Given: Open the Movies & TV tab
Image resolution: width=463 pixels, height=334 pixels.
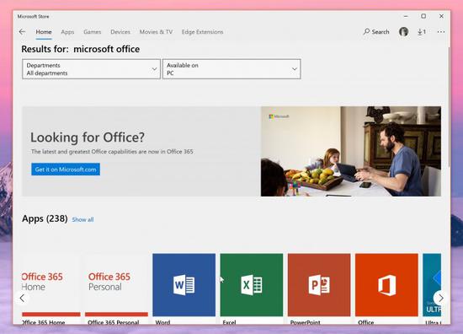Looking at the screenshot, I should (x=156, y=32).
